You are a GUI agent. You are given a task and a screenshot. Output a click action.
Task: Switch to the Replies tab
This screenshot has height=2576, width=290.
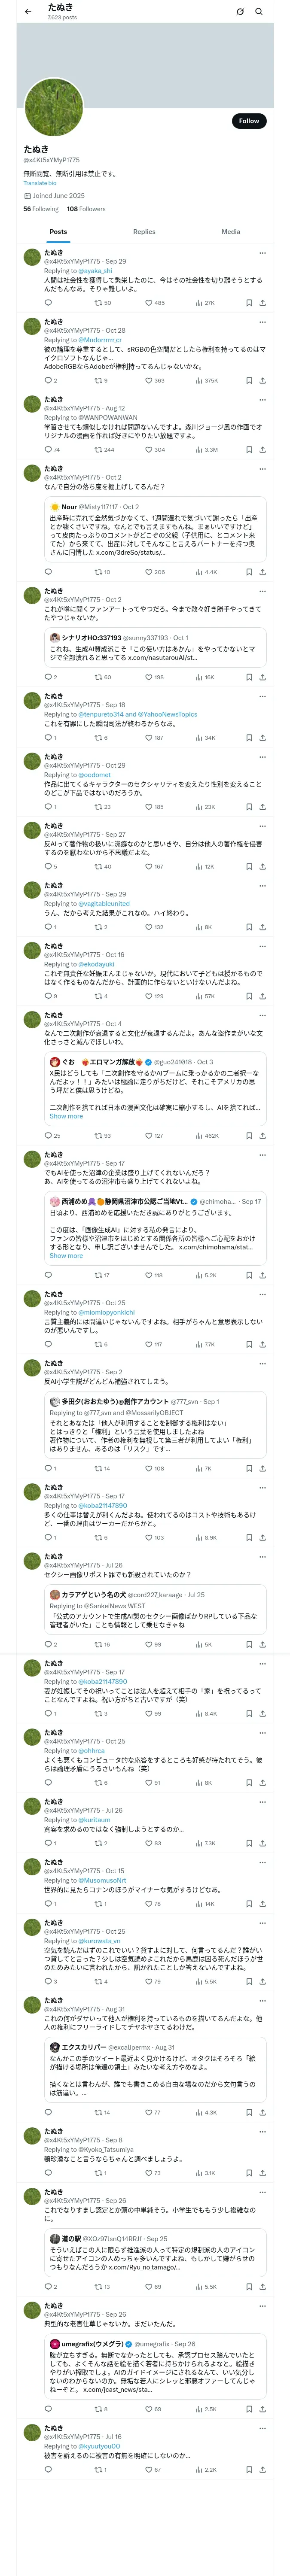[144, 231]
